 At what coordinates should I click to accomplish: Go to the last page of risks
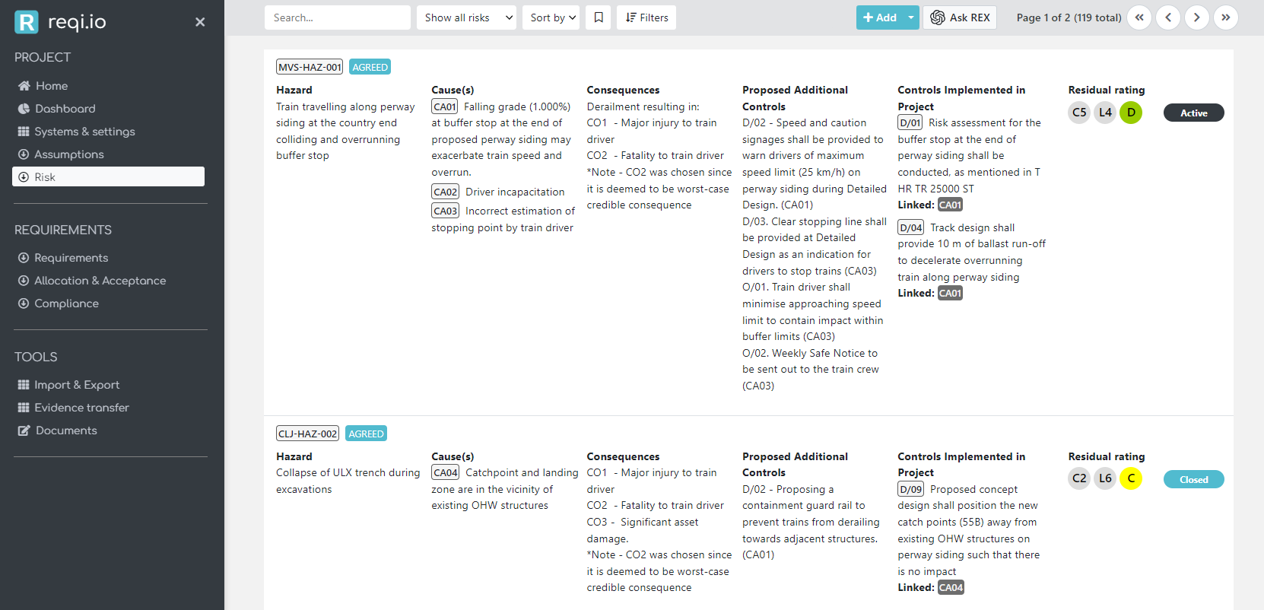point(1225,17)
